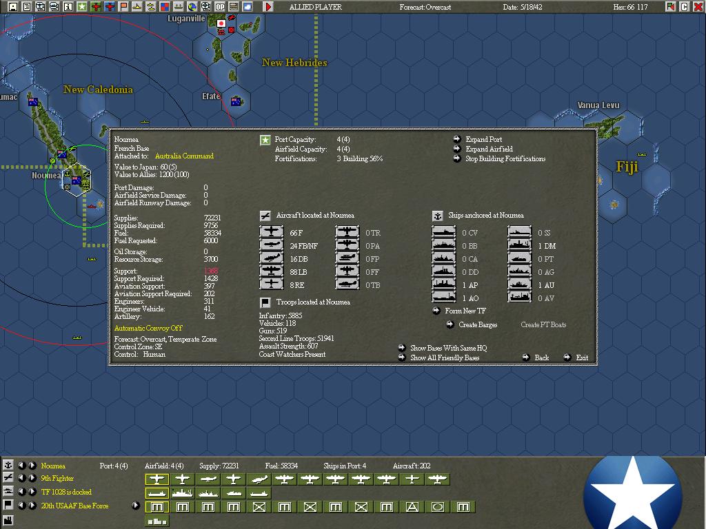Click the red and blue squares toolbar icon
Image resolution: width=706 pixels, height=529 pixels.
tap(165, 6)
